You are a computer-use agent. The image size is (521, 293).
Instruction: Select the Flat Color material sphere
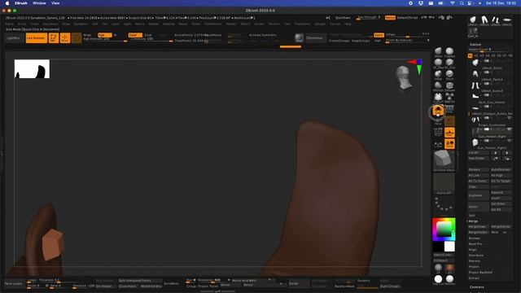tap(438, 279)
